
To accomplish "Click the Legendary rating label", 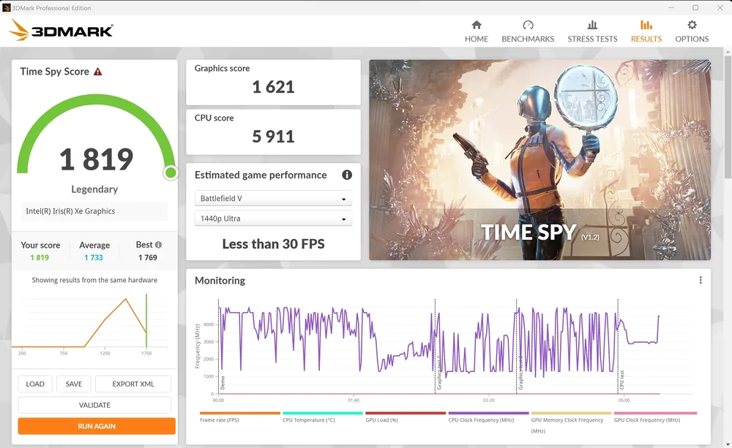I will click(94, 189).
